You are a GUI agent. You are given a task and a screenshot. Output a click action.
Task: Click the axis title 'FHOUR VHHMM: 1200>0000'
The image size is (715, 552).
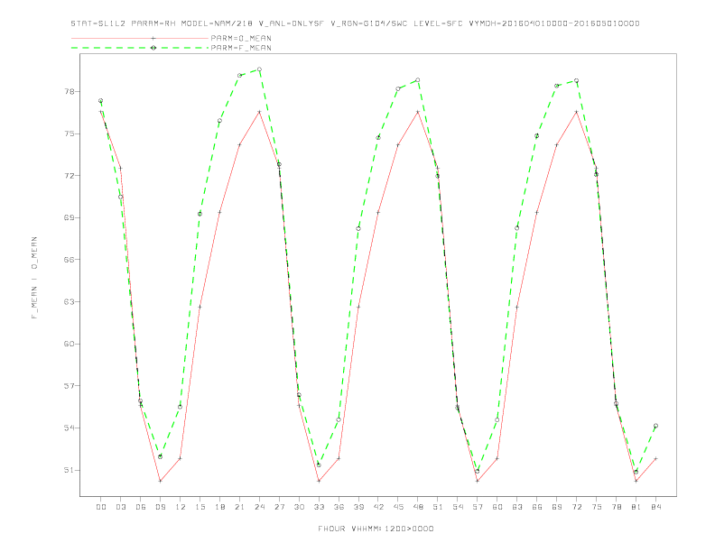tap(376, 529)
